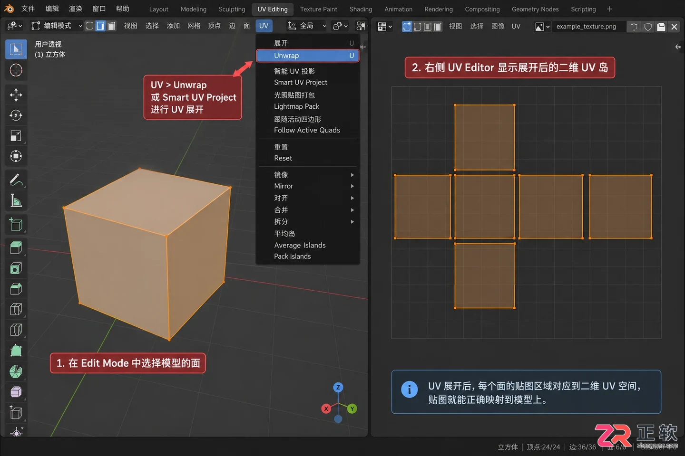
Task: Click the green Y axis gizmo
Action: pyautogui.click(x=352, y=408)
